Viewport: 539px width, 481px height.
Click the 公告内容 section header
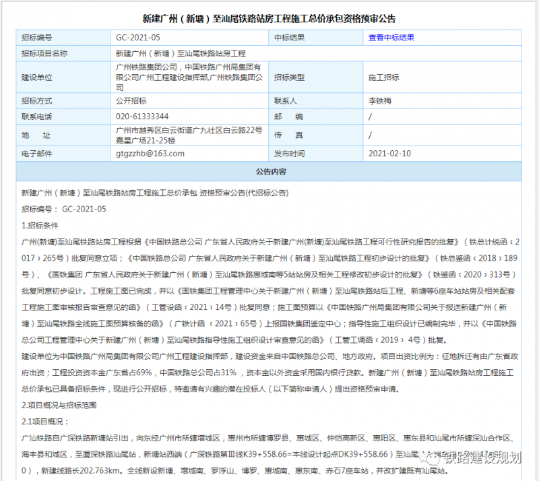tap(269, 172)
